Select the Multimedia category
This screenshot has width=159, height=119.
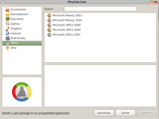tap(22, 38)
